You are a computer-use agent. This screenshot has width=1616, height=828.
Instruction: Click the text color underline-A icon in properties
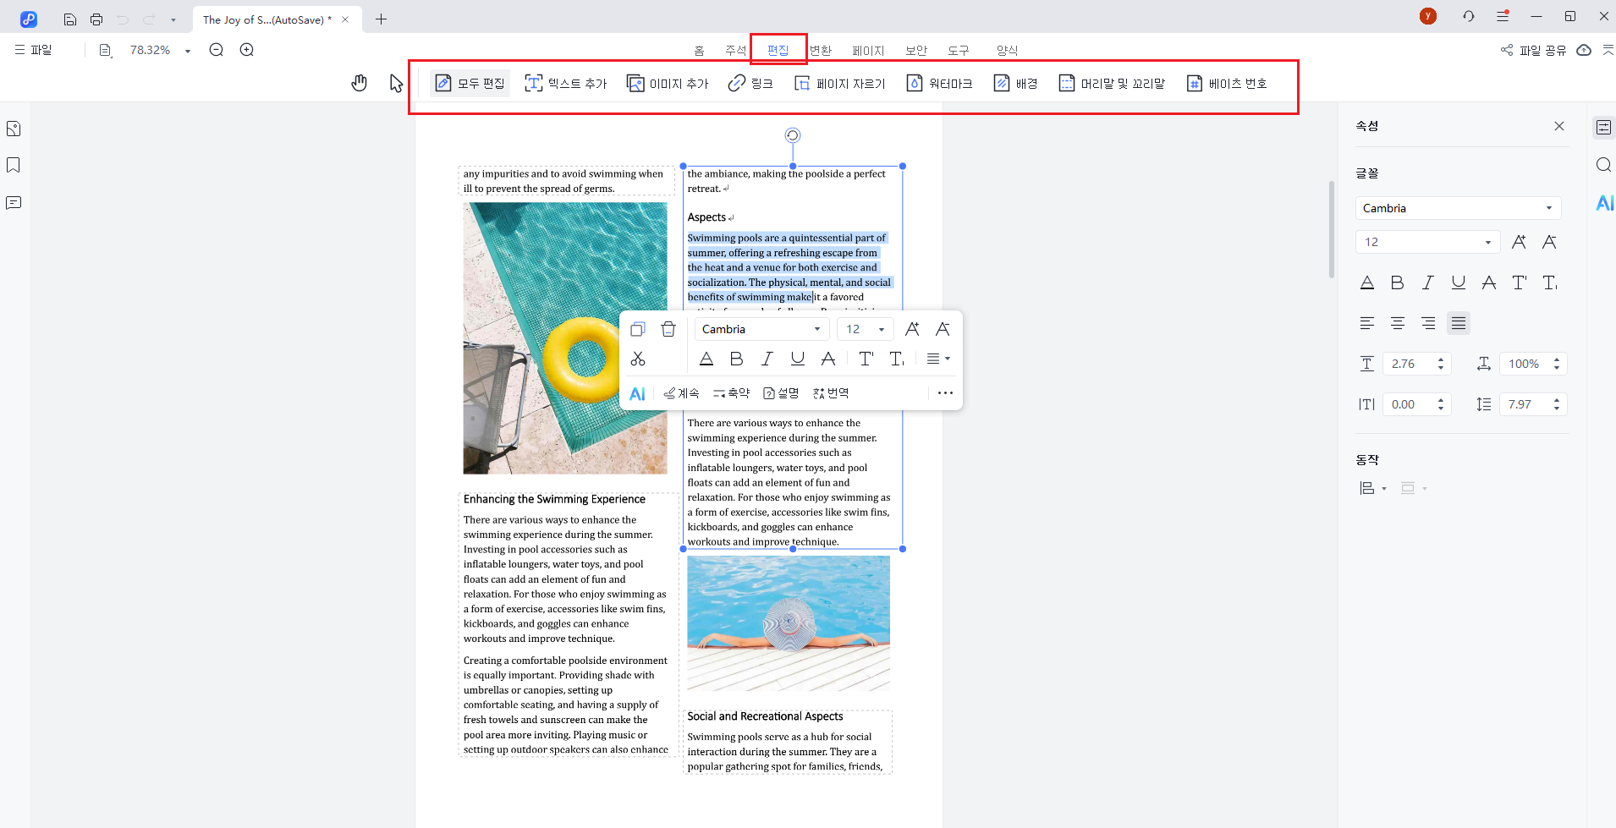1366,282
